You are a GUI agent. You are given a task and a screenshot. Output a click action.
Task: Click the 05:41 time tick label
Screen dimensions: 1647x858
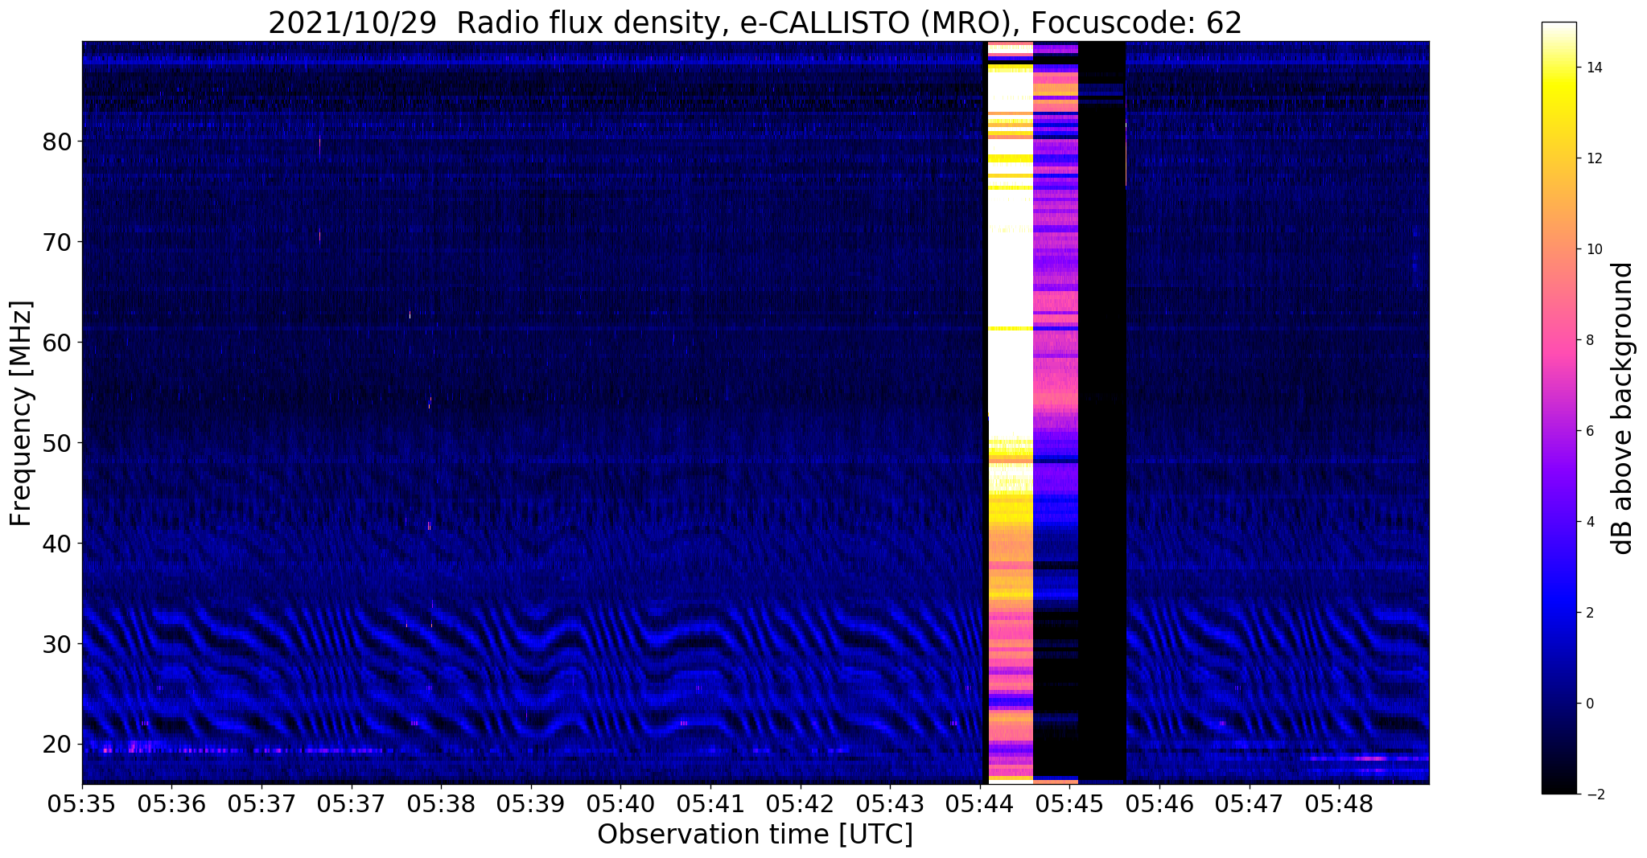coord(710,804)
